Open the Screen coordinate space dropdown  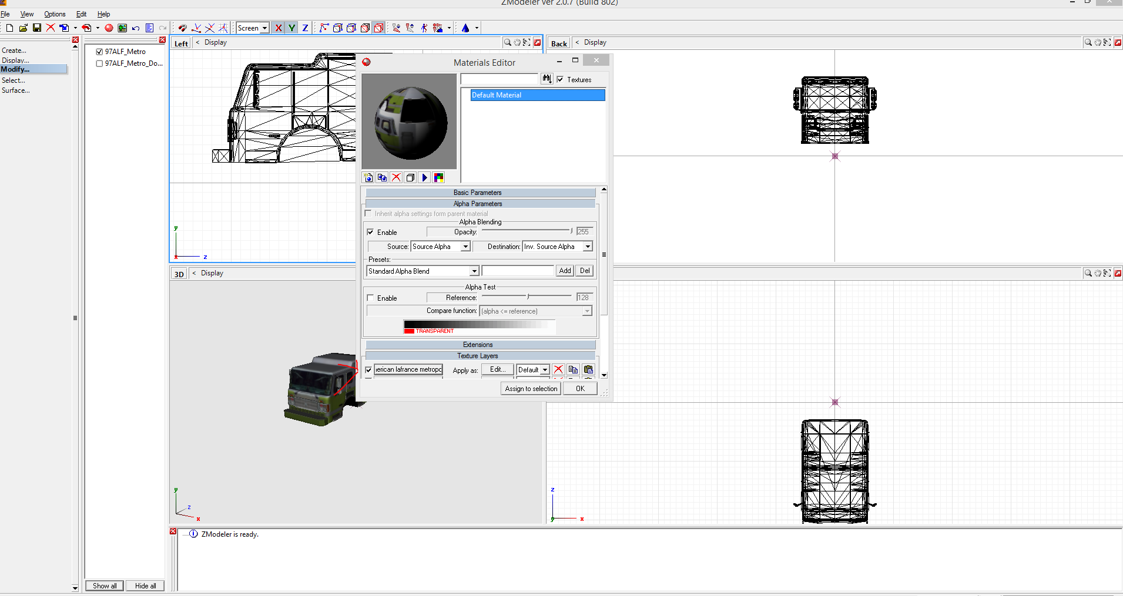[x=264, y=28]
